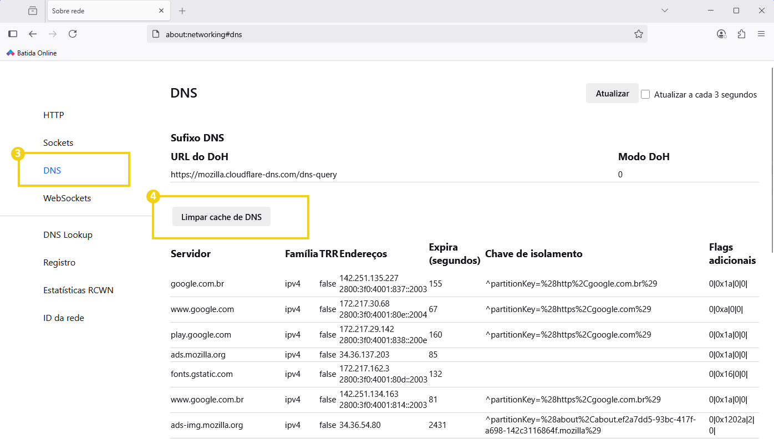Close the Sobre rede tab
Image resolution: width=774 pixels, height=439 pixels.
[161, 11]
